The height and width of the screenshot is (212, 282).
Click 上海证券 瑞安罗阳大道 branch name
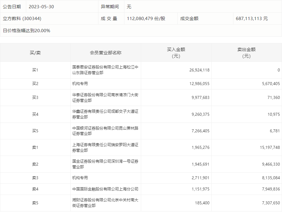click(x=105, y=147)
